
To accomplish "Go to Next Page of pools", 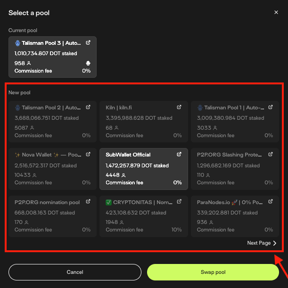I will pos(262,243).
